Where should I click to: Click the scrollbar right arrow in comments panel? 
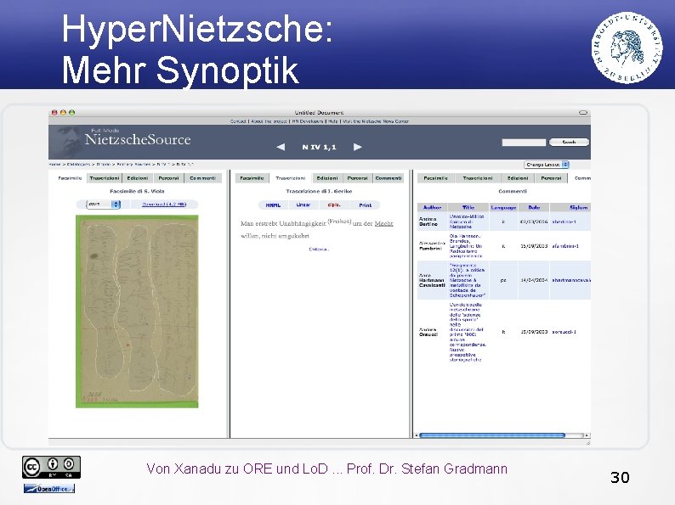point(587,435)
